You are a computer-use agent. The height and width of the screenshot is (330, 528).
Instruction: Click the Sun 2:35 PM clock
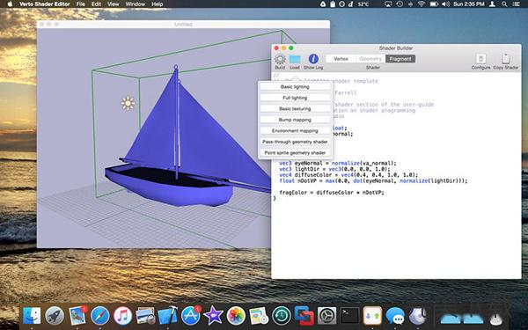coord(469,4)
